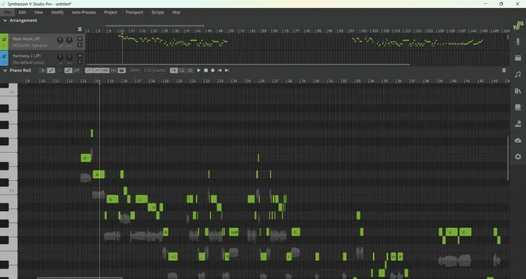Viewport: 526px width, 279px height.
Task: Adjust the Harmony 1 gain knob
Action: (x=60, y=57)
